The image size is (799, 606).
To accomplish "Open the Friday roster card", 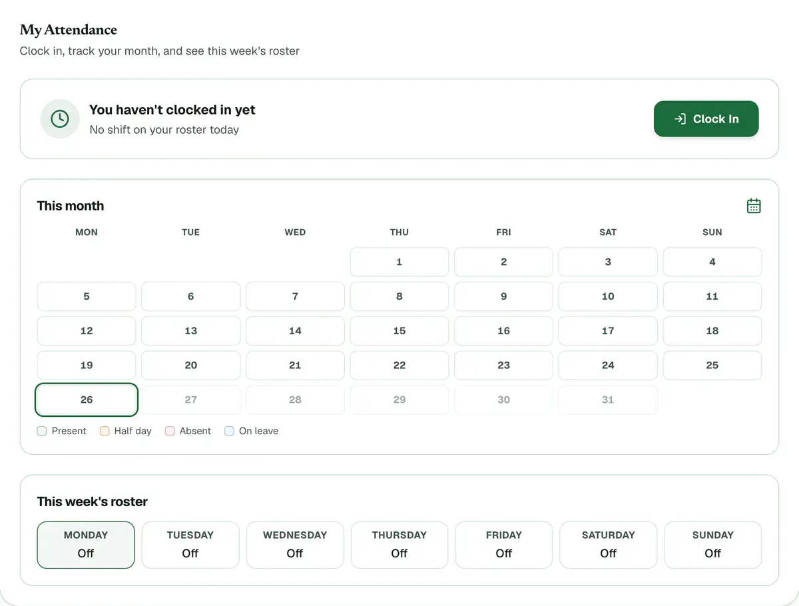I will point(504,545).
